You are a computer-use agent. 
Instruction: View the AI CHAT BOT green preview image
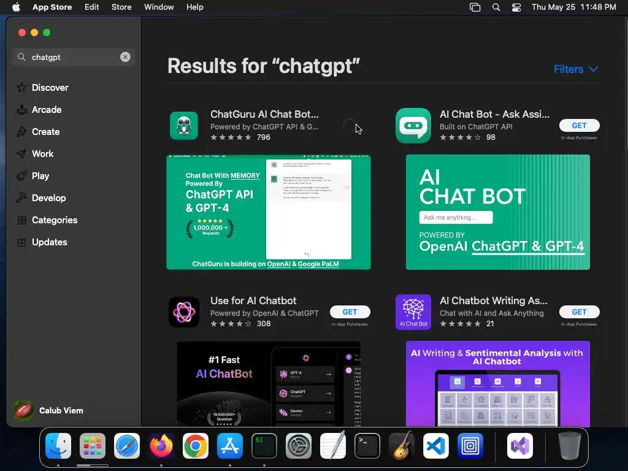click(x=497, y=212)
